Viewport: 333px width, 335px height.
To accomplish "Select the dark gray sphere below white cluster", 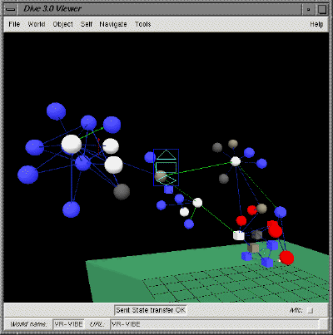I will click(x=122, y=191).
